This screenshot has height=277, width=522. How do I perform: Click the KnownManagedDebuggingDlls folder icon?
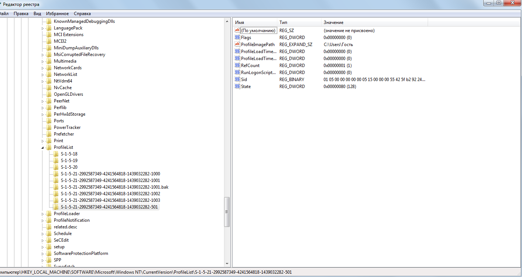[48, 21]
